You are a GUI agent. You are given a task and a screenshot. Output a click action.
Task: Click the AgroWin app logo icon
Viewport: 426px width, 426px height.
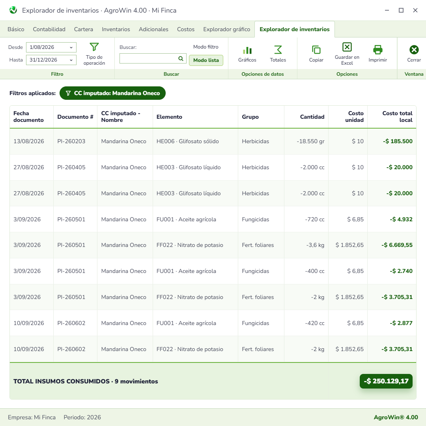13,10
